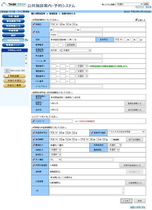
Task: Click 住所検索 button
Action: (71, 45)
